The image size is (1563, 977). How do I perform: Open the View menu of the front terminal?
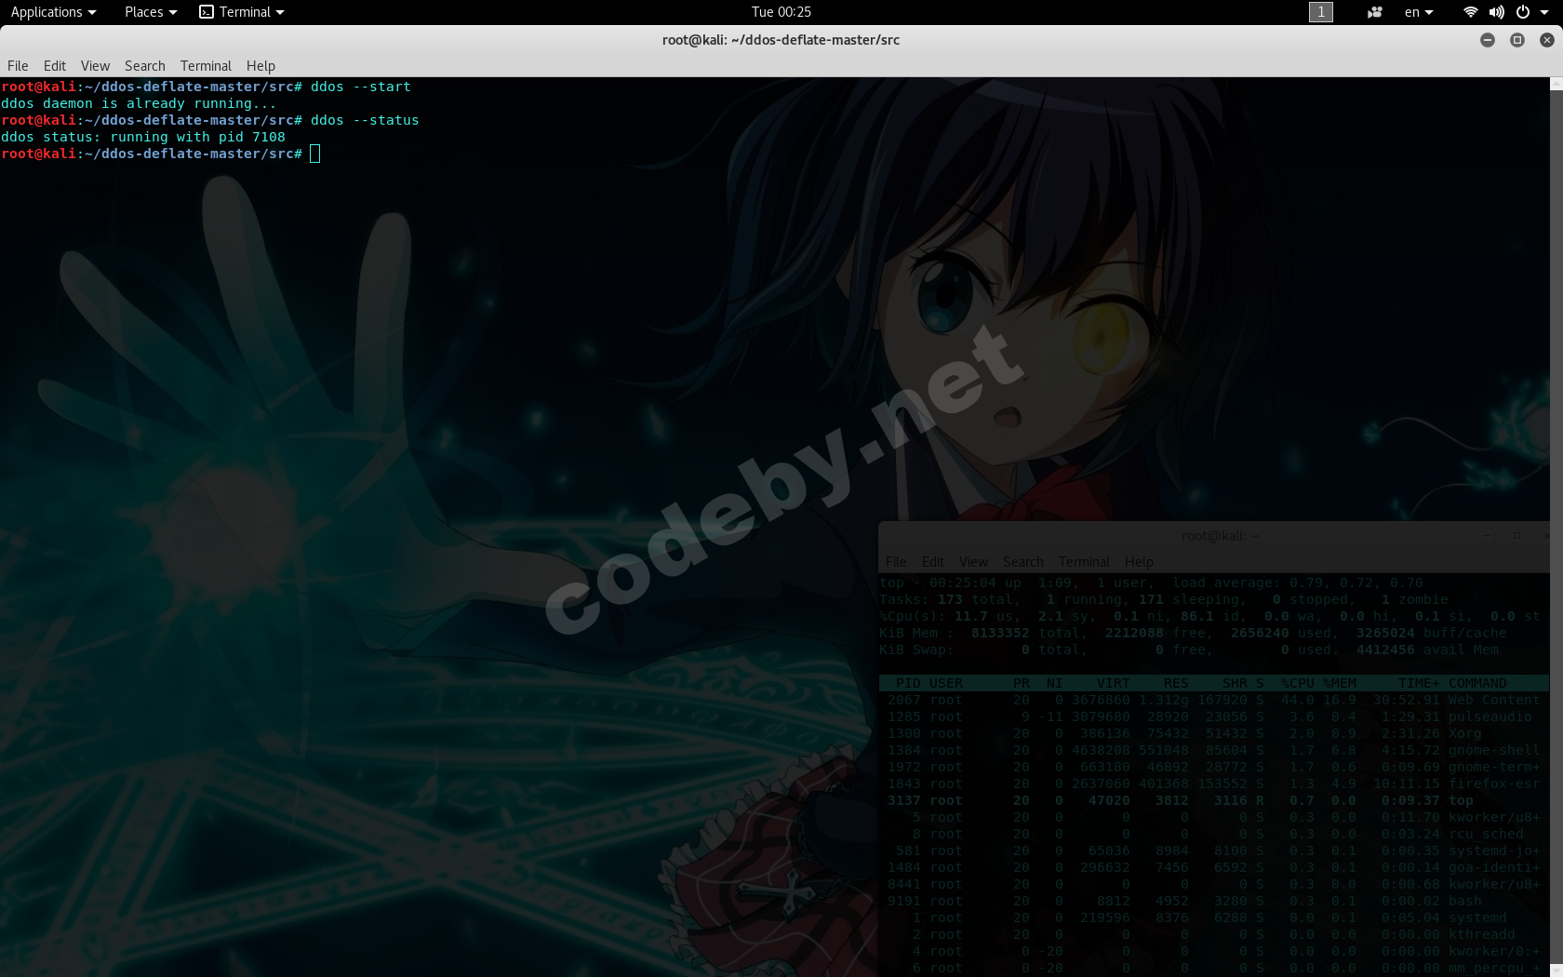tap(95, 66)
